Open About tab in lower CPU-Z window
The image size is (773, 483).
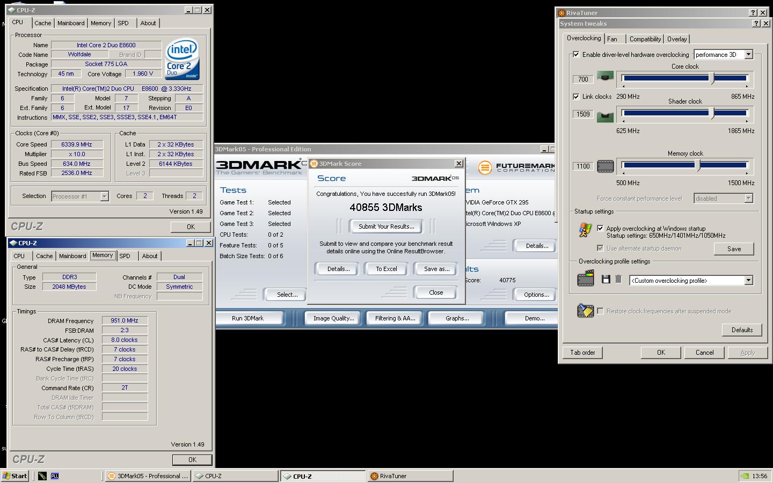coord(150,256)
